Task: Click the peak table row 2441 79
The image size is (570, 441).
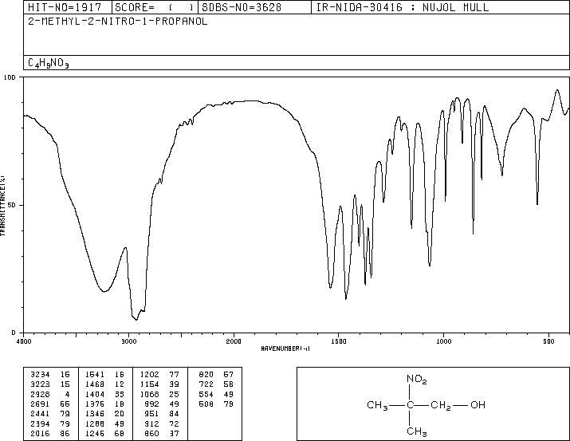Action: pos(50,414)
